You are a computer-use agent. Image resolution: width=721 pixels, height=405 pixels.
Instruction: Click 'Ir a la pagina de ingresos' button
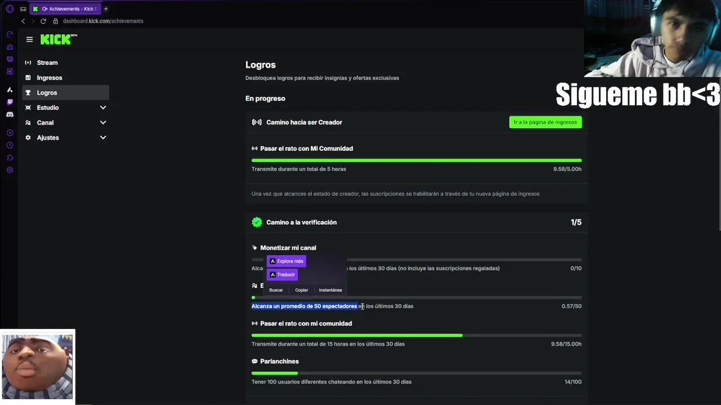pyautogui.click(x=545, y=122)
